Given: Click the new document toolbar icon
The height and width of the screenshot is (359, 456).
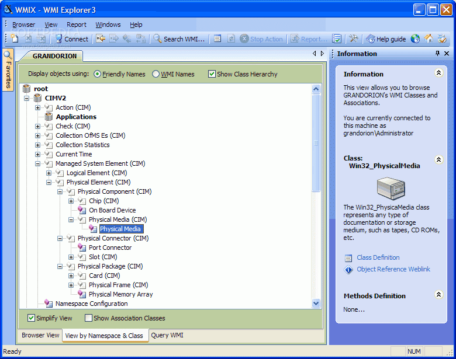Looking at the screenshot, I should (14, 39).
